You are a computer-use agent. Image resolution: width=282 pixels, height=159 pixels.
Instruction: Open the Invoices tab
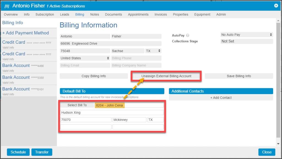click(161, 15)
